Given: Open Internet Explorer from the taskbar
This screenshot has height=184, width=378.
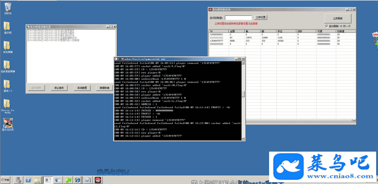Looking at the screenshot, I should point(78,180).
